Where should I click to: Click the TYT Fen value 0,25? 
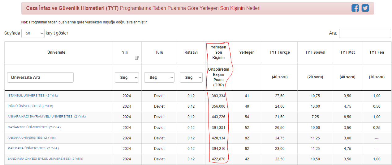point(377,127)
